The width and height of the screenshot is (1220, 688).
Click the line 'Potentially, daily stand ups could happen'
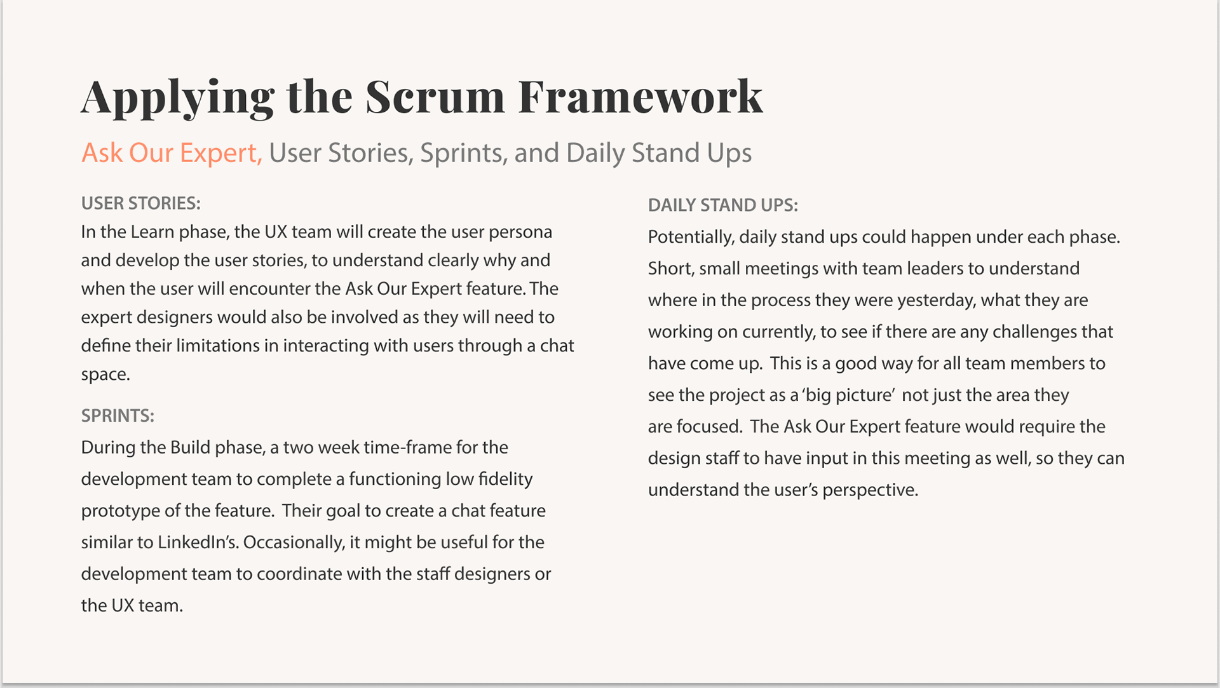coord(884,237)
